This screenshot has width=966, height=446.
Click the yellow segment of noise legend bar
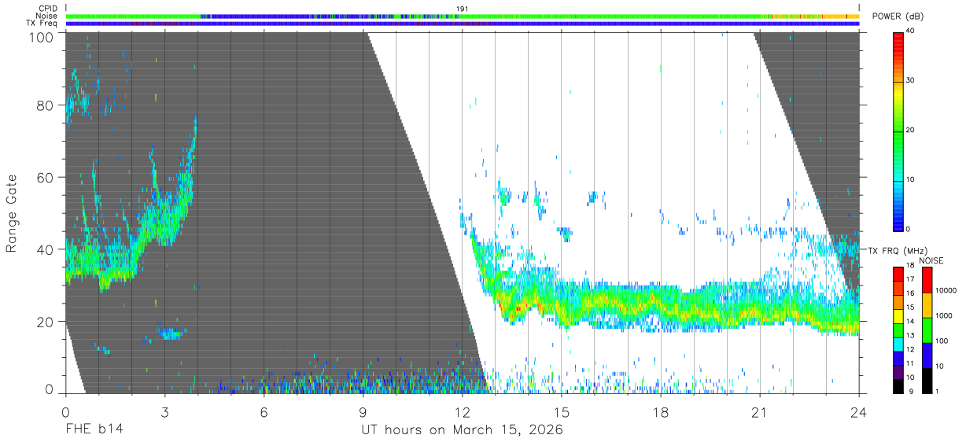925,305
